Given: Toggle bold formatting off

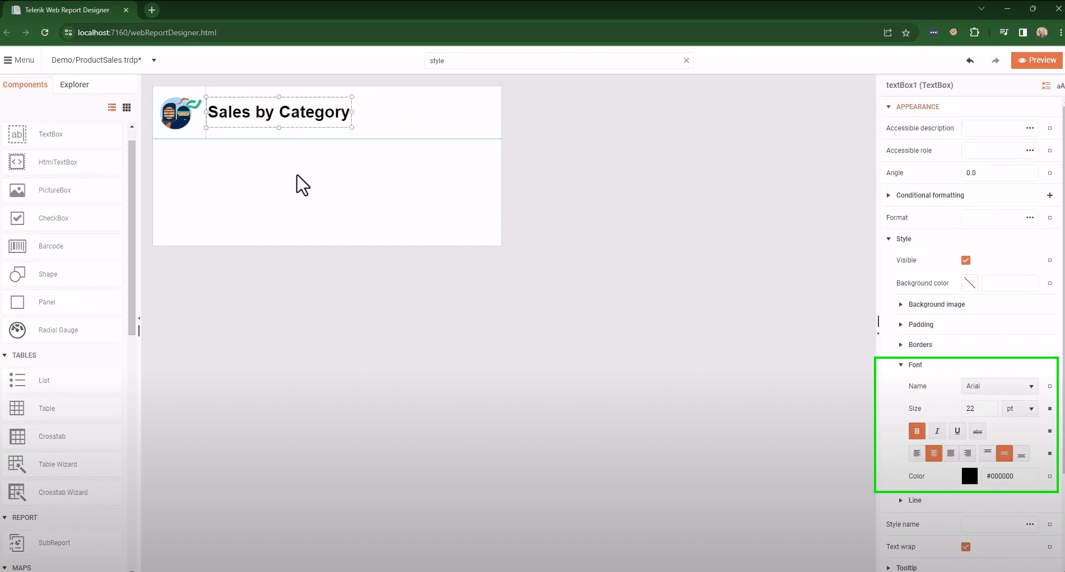Looking at the screenshot, I should click(917, 431).
